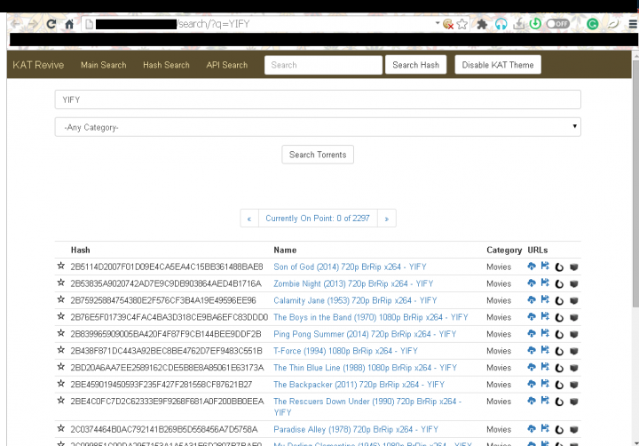Open T-Force (1994) torrent link
The width and height of the screenshot is (639, 446).
point(345,351)
